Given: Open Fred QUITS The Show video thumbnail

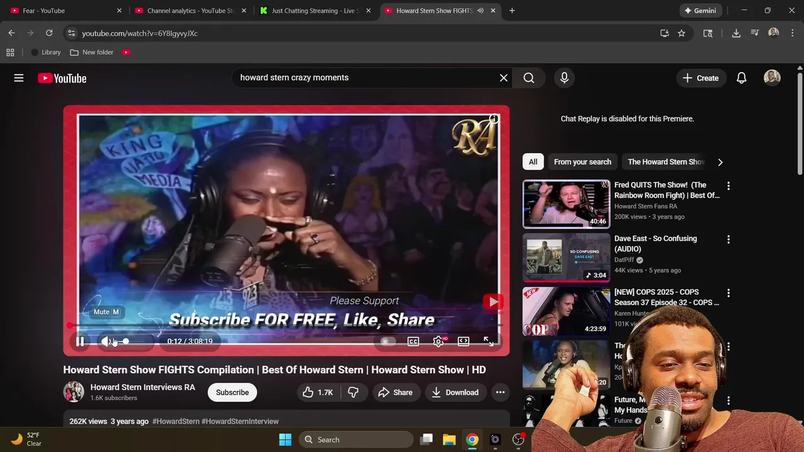Looking at the screenshot, I should click(567, 204).
